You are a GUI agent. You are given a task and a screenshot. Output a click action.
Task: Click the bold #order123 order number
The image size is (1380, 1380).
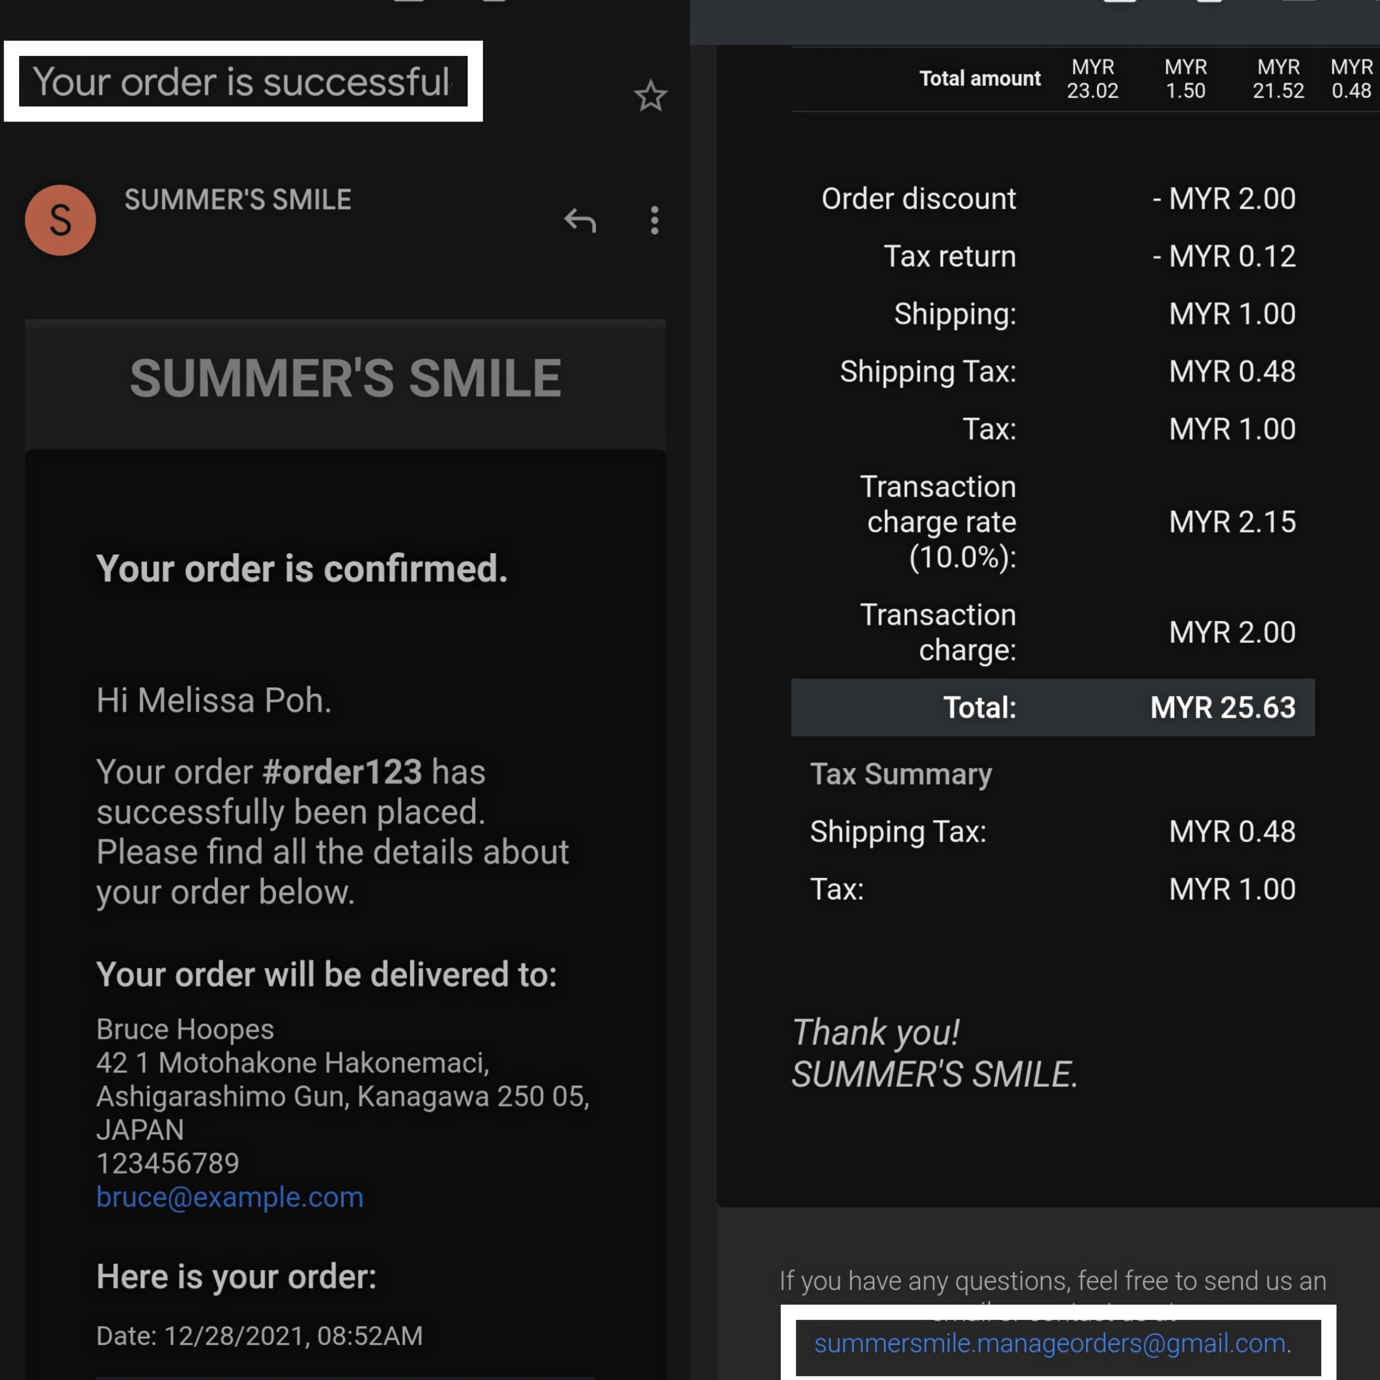pyautogui.click(x=342, y=772)
